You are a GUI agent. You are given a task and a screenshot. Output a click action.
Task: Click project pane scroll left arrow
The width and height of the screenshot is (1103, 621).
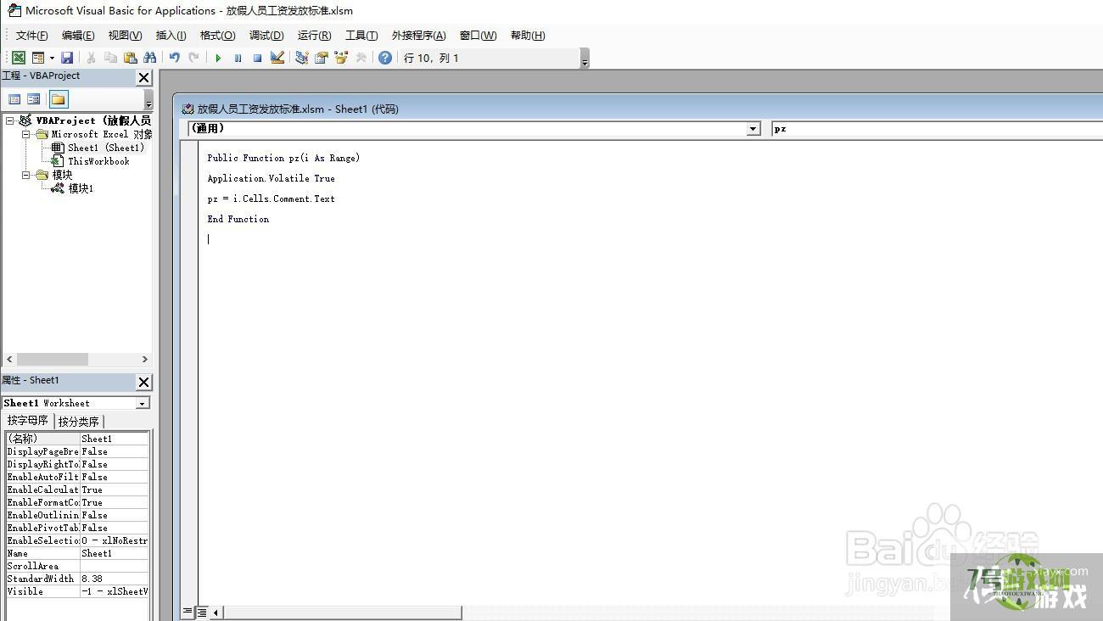tap(9, 360)
